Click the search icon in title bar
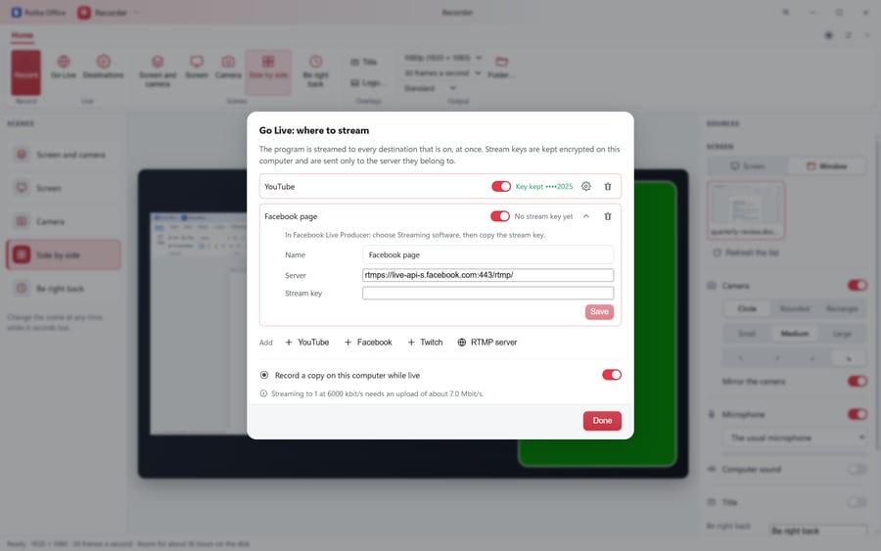The width and height of the screenshot is (881, 551). coord(785,13)
